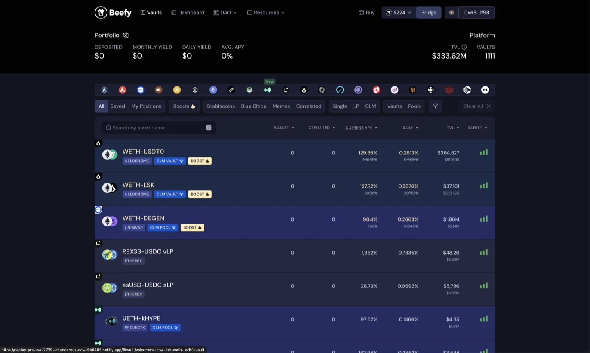Filter vaults by the BNB chain icon
Viewport: 590px width, 353px height.
(x=177, y=90)
